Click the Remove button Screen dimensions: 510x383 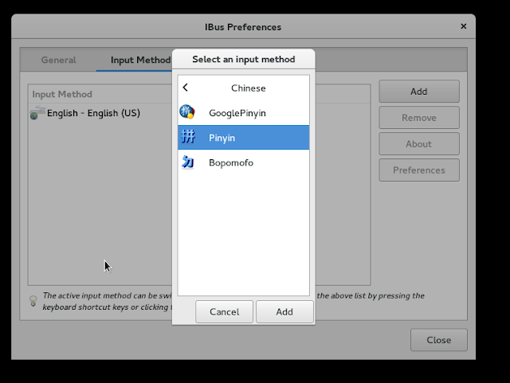419,118
